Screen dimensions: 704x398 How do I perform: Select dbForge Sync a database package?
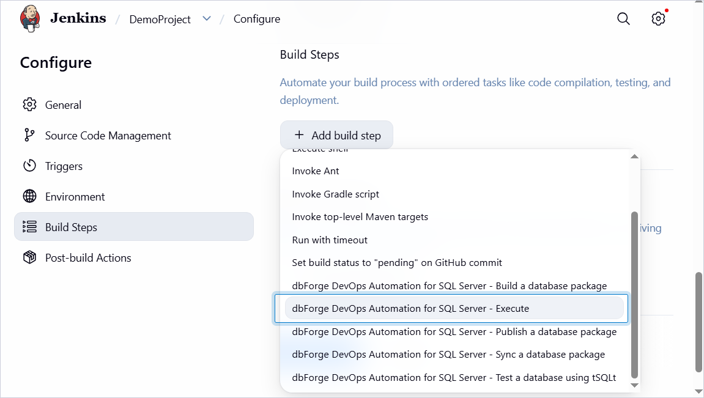(454, 354)
